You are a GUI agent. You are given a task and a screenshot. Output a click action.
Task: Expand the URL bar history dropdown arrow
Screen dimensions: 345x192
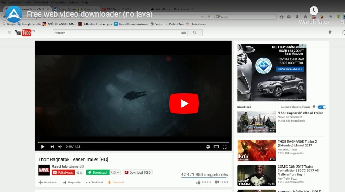pos(202,17)
